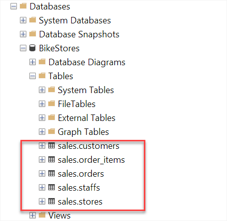This screenshot has height=221, width=227.
Task: Click the sales.customers table grid icon
Action: pos(51,146)
